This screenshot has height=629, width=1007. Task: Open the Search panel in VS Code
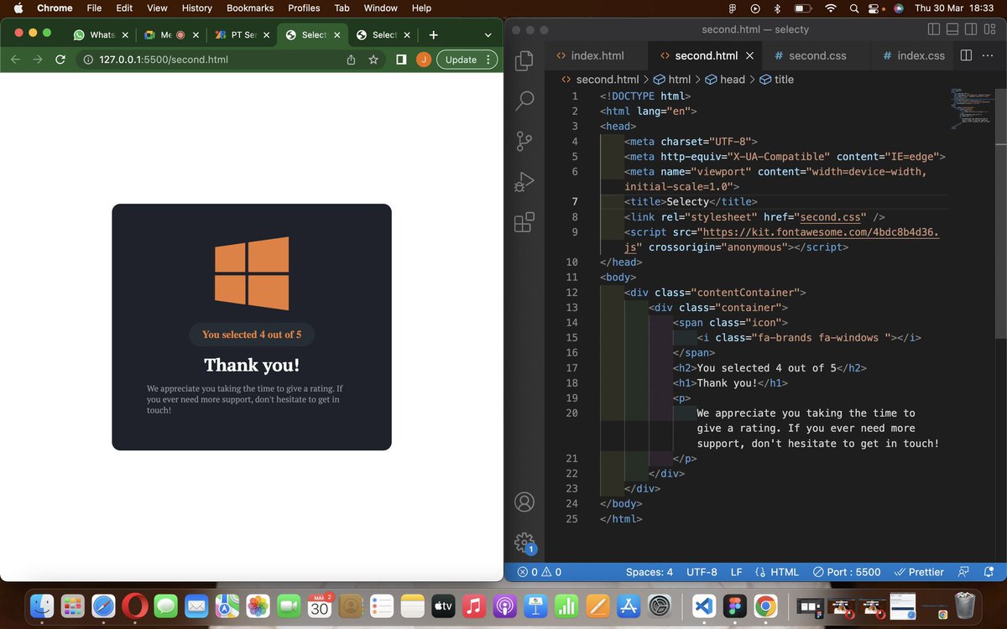(x=524, y=101)
